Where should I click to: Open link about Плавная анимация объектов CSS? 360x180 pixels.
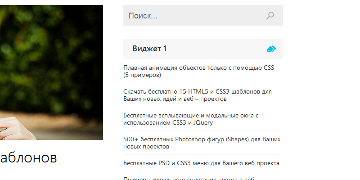[198, 71]
